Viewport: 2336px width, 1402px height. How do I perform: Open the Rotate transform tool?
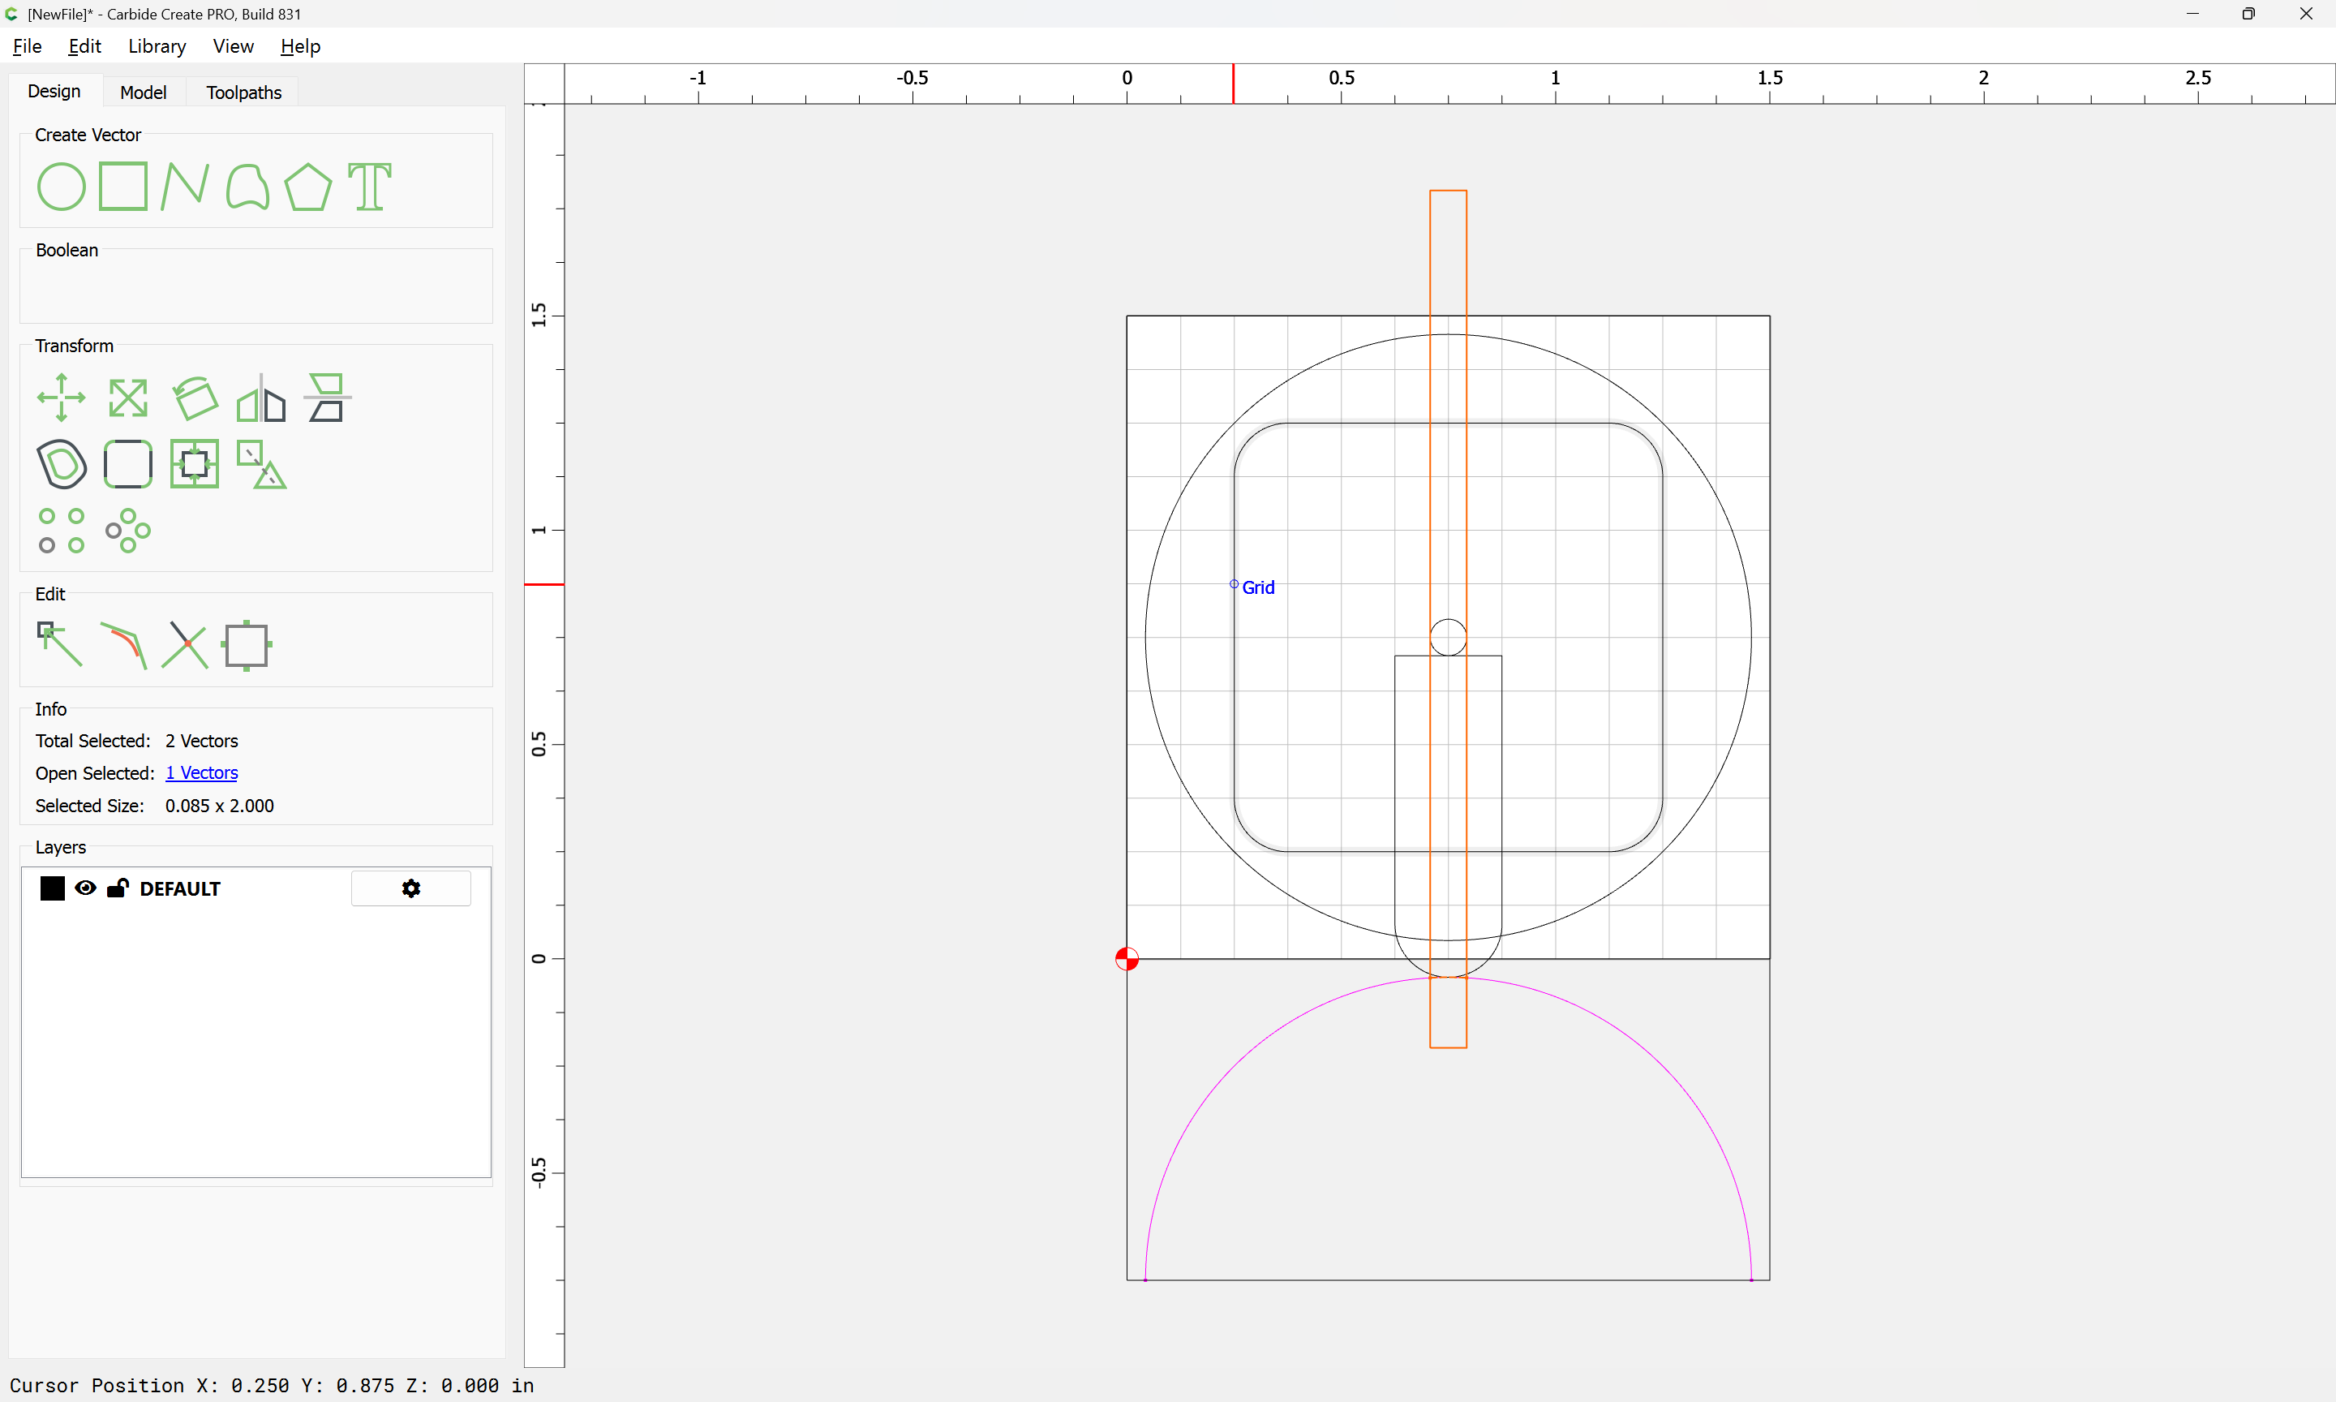point(195,398)
